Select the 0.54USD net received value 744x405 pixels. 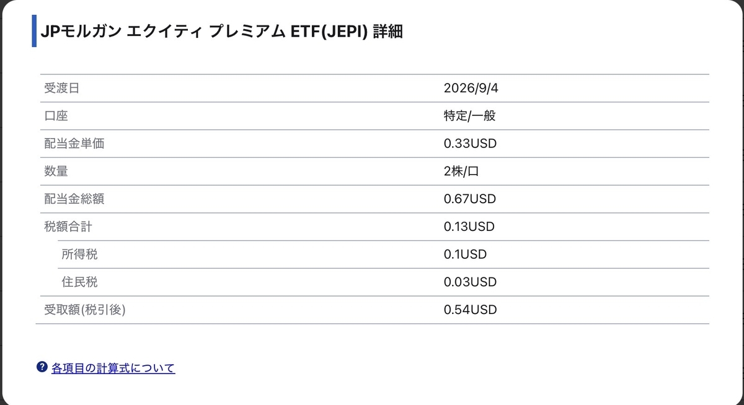click(x=471, y=309)
